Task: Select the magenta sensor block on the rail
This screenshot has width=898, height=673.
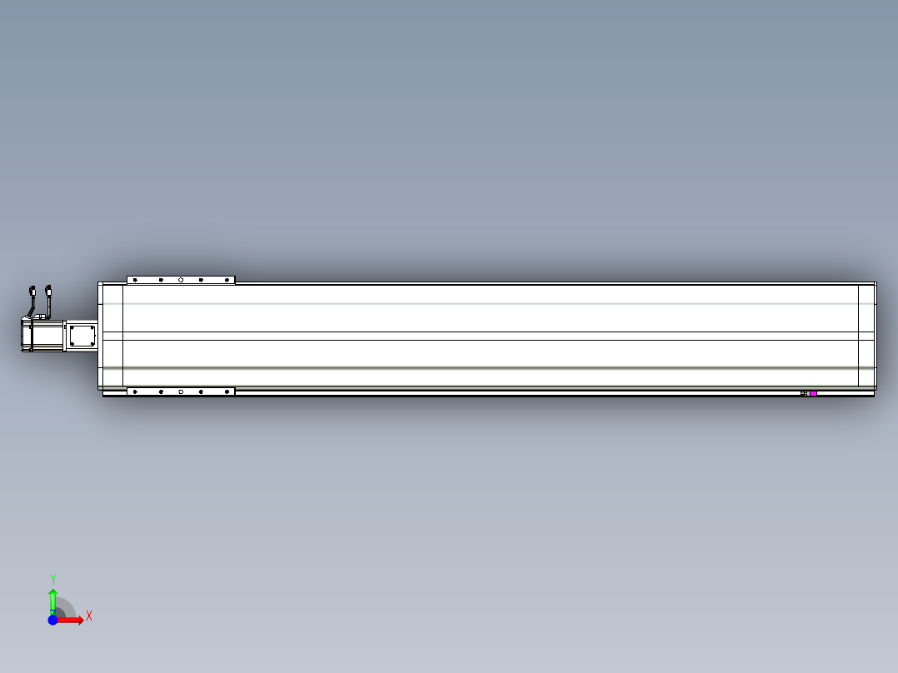Action: pyautogui.click(x=813, y=393)
